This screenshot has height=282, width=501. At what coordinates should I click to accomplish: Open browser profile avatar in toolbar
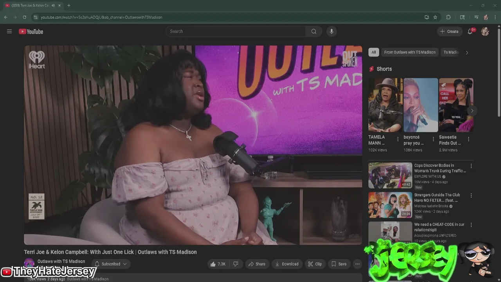486,17
